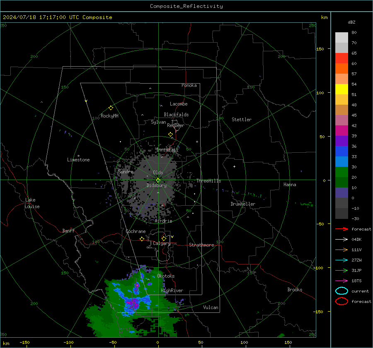Click the ThreeHills label
This screenshot has width=373, height=348.
(208, 181)
